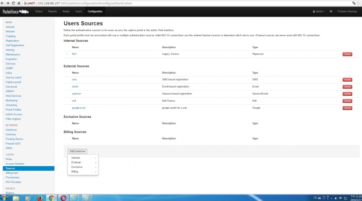The image size is (362, 201).
Task: Switch to Chrome in taskbar
Action: pyautogui.click(x=51, y=198)
